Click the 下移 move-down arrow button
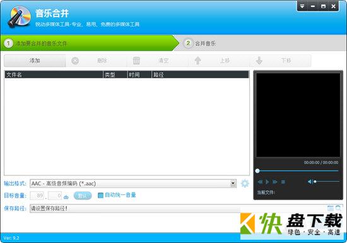The image size is (347, 243). [x=280, y=61]
